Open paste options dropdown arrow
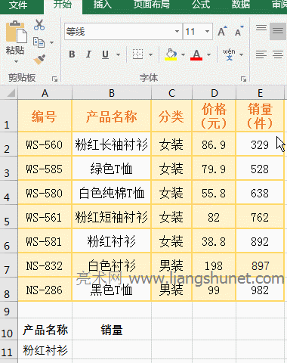Viewport: 287px width, 363px height. pos(16,61)
